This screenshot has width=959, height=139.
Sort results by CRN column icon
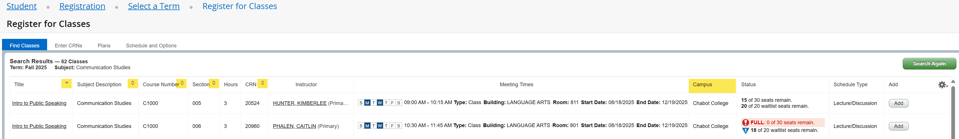(262, 84)
